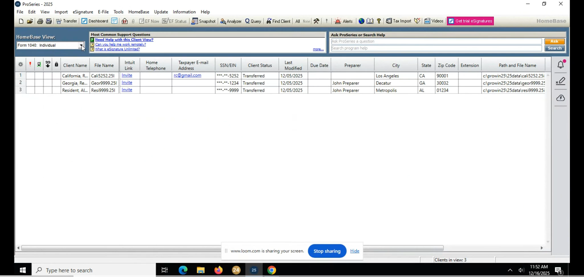Open the column settings gear menu
584x277 pixels.
tap(21, 65)
